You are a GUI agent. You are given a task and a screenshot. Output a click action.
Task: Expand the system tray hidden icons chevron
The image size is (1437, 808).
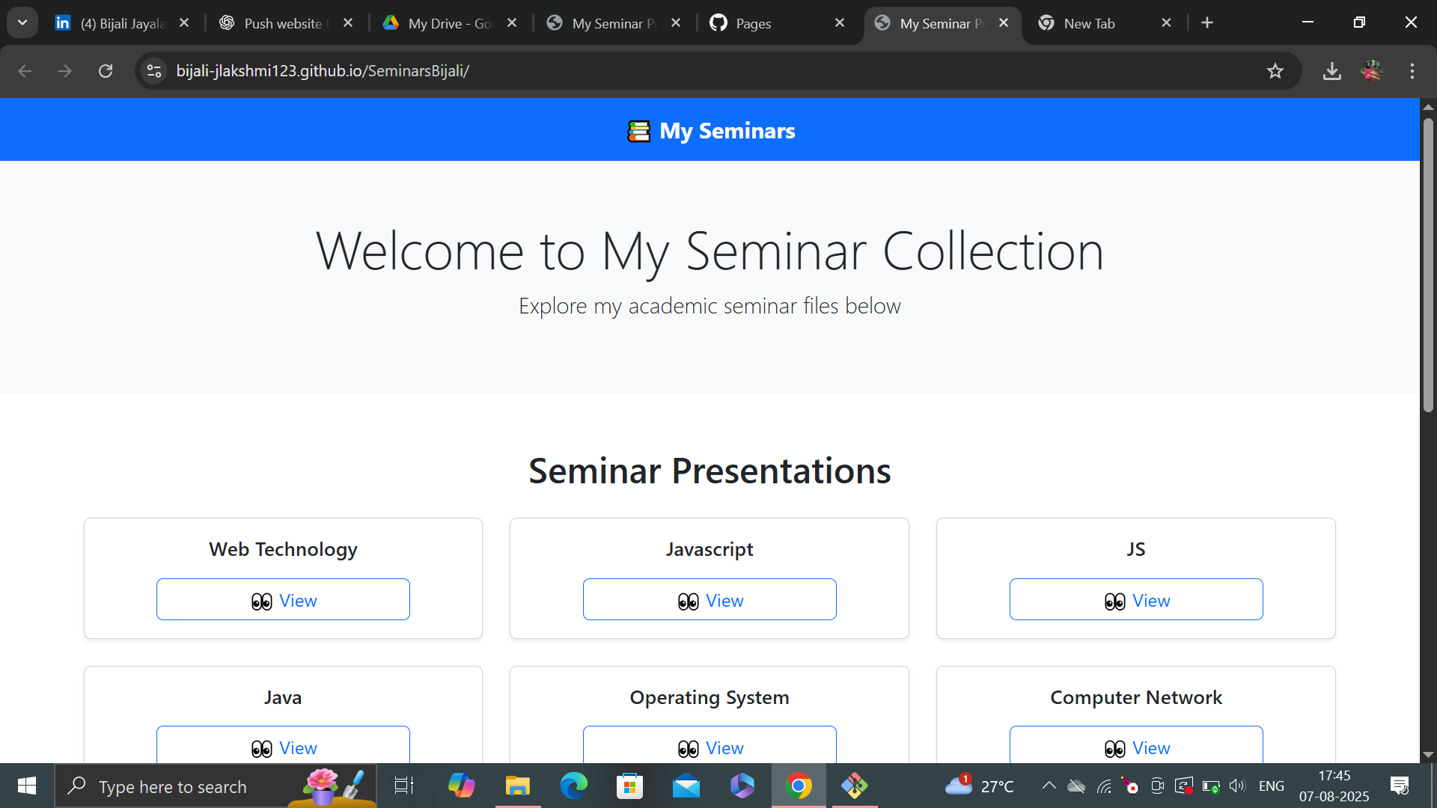(1049, 786)
